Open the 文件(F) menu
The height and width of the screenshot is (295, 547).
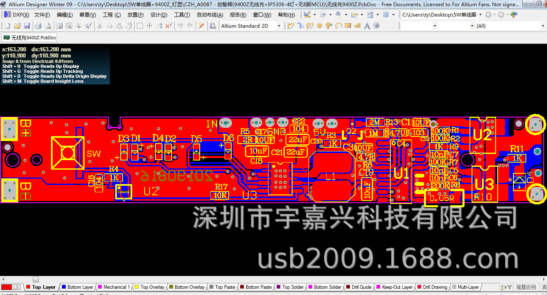click(x=42, y=14)
